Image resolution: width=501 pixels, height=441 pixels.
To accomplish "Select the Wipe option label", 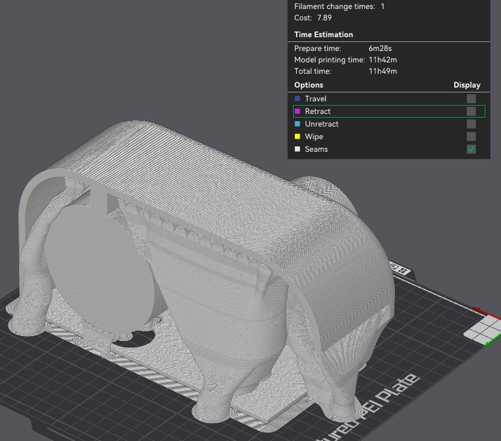I will 314,137.
